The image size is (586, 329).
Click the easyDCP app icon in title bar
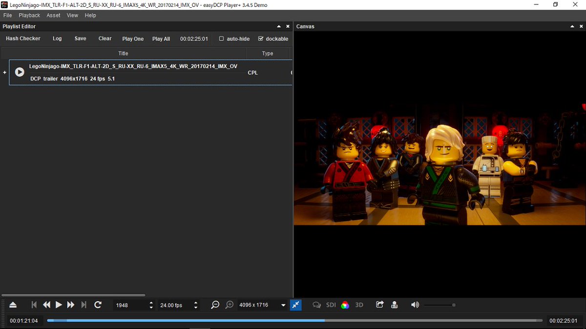[x=4, y=4]
